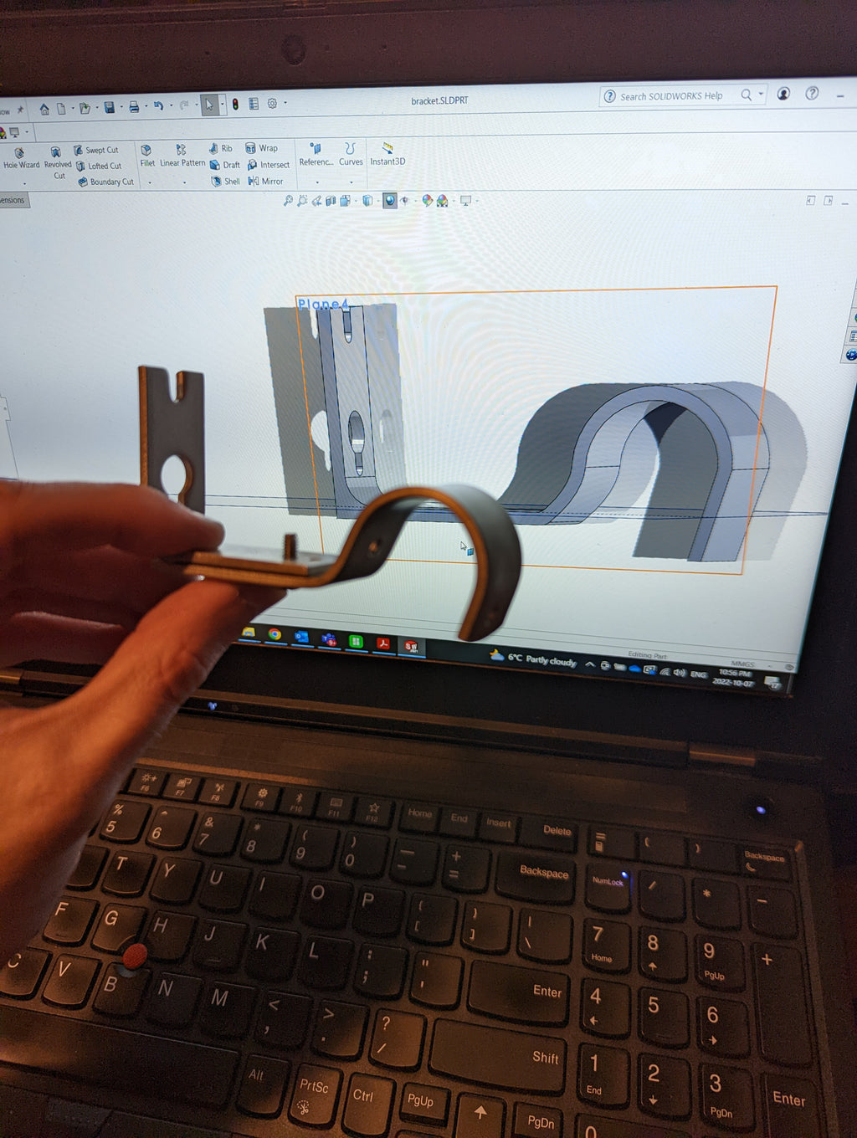Select the Plane4 label in viewport
Screen dimensions: 857x1138
click(x=323, y=305)
